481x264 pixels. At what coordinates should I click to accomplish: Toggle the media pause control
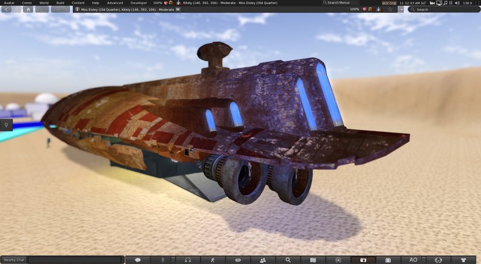[451, 3]
